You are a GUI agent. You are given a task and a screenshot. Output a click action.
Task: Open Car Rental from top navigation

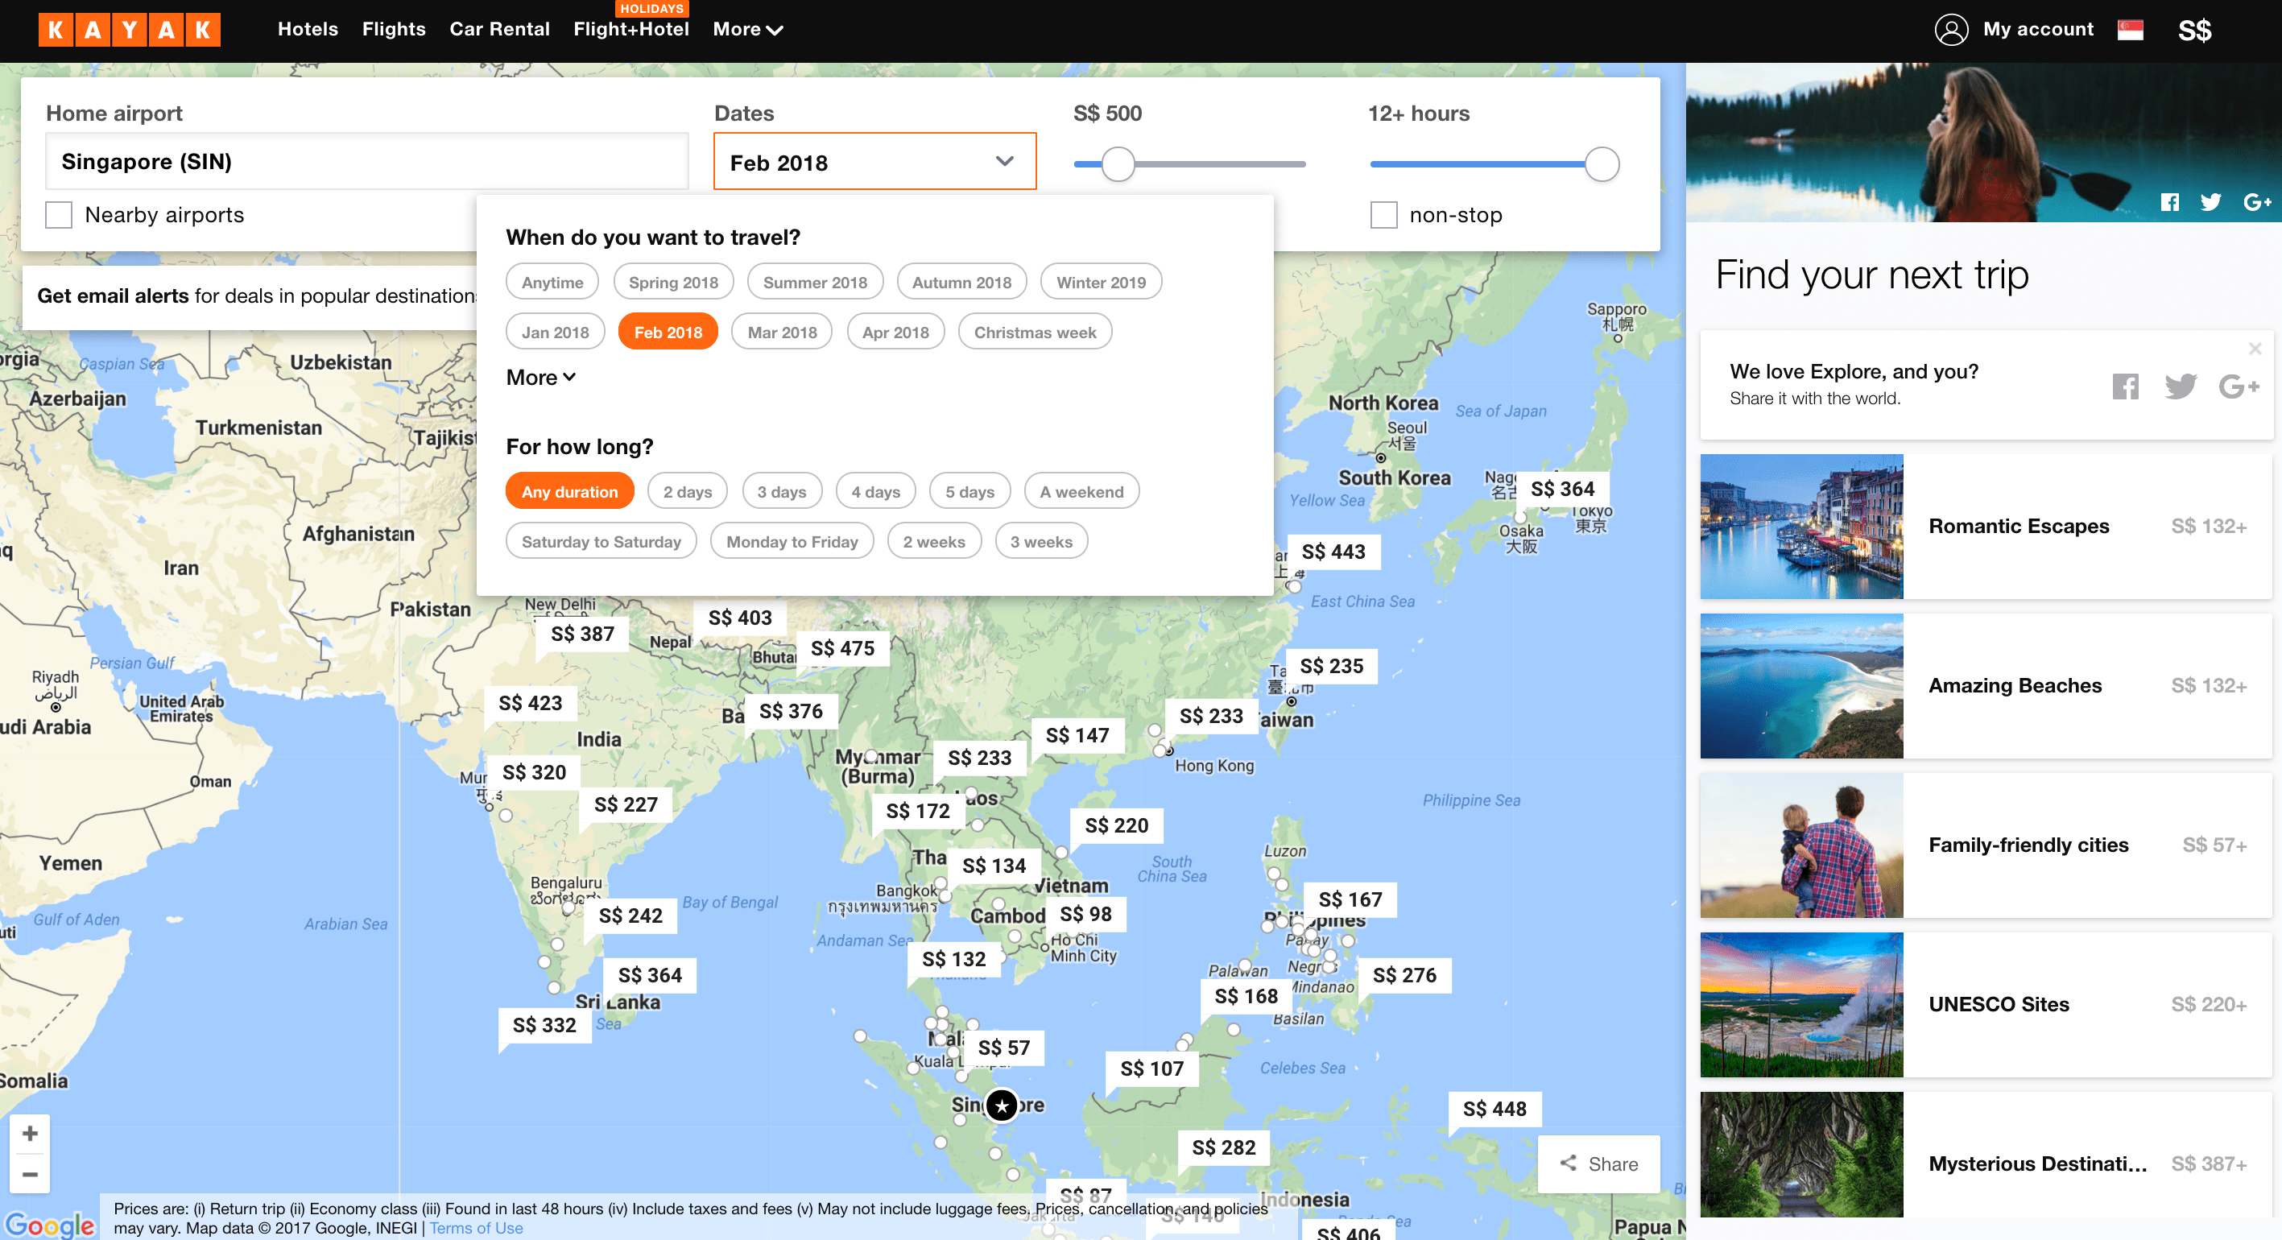point(499,29)
